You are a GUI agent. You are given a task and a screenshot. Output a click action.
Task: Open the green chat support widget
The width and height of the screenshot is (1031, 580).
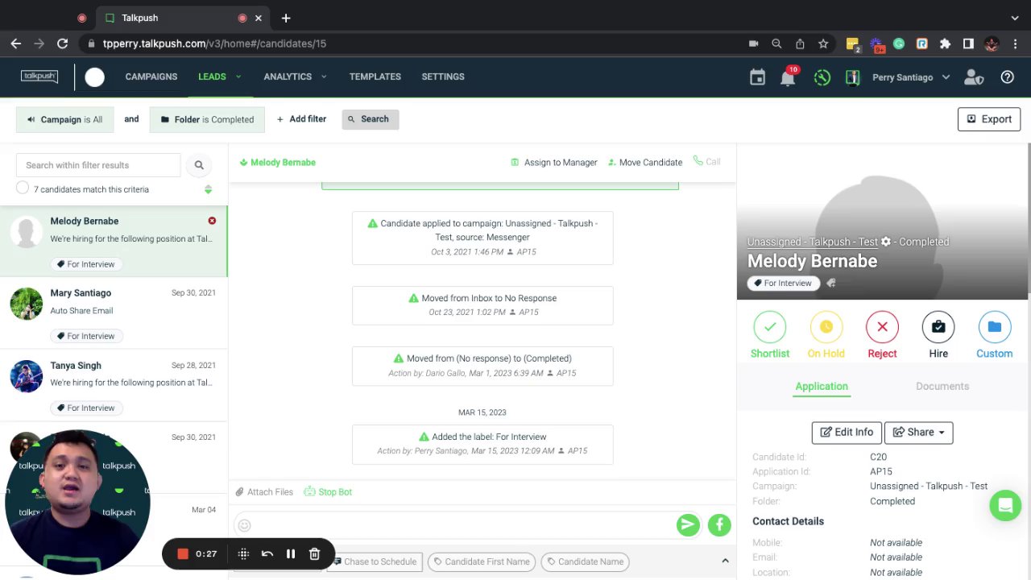pyautogui.click(x=1005, y=506)
